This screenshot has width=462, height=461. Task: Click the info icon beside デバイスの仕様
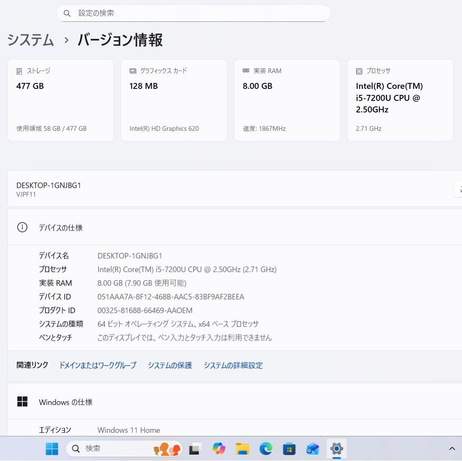(x=22, y=227)
